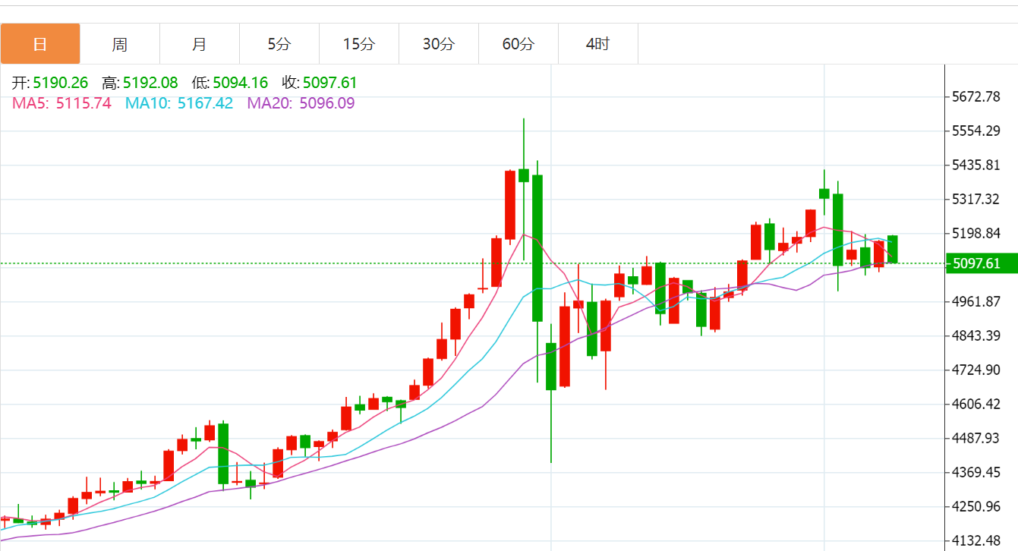Screen dimensions: 1018x551
Task: Click the MA10 indicator label
Action: 179,103
